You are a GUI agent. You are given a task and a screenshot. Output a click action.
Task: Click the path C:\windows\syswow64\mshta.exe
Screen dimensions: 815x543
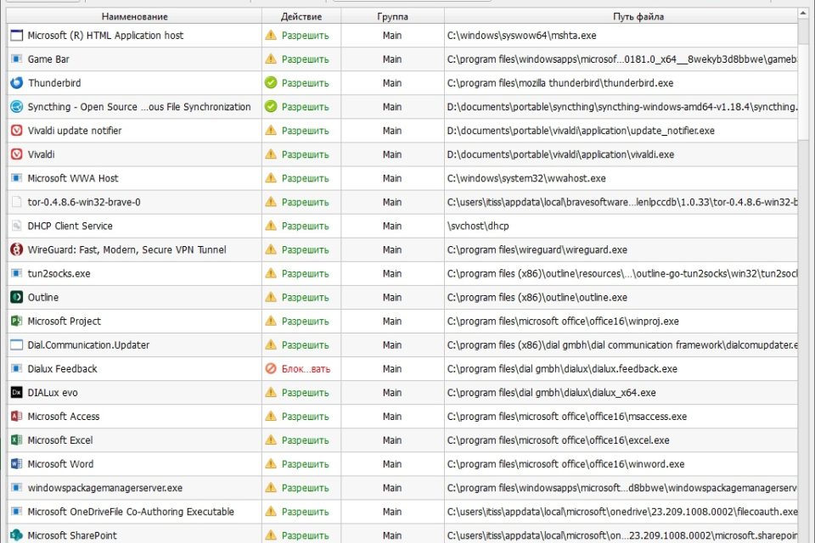521,36
